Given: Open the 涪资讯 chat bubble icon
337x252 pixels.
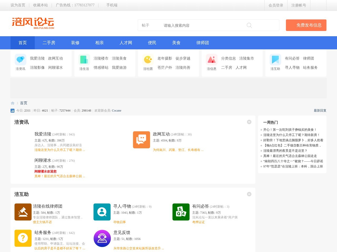Looking at the screenshot, I should click(x=21, y=60).
